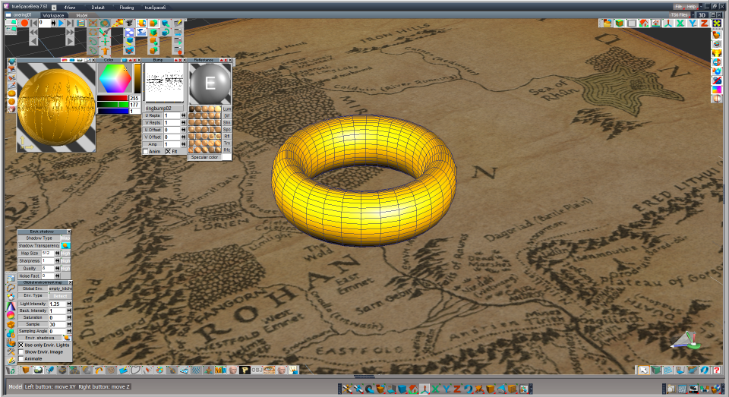Click the U Repts spinner arrows
Screen dimensions: 729x397
pyautogui.click(x=183, y=115)
